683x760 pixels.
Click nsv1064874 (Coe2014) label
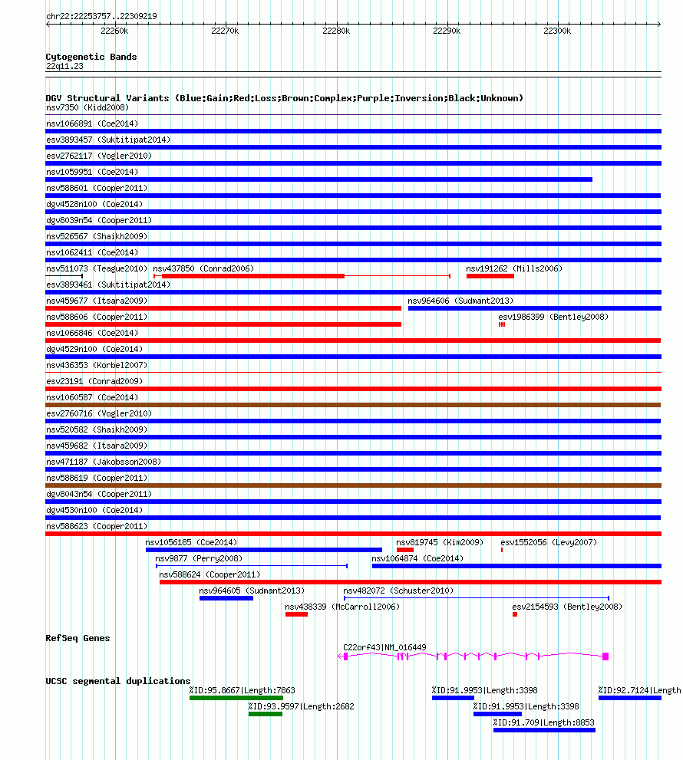click(x=417, y=558)
